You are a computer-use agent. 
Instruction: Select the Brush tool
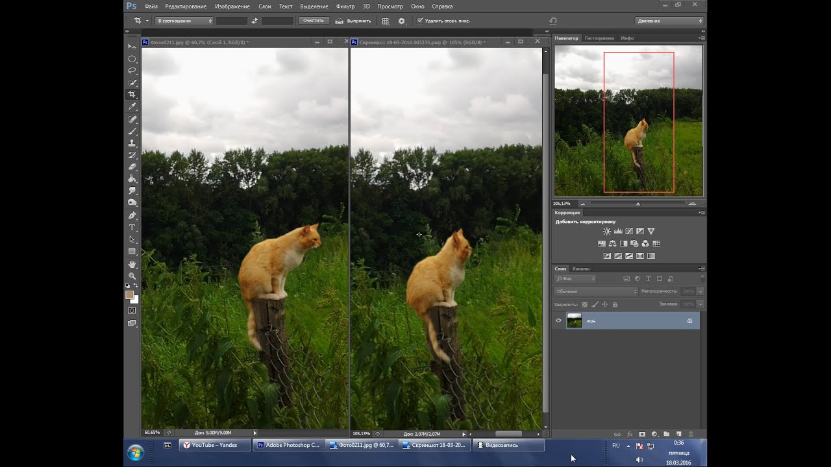pos(132,131)
